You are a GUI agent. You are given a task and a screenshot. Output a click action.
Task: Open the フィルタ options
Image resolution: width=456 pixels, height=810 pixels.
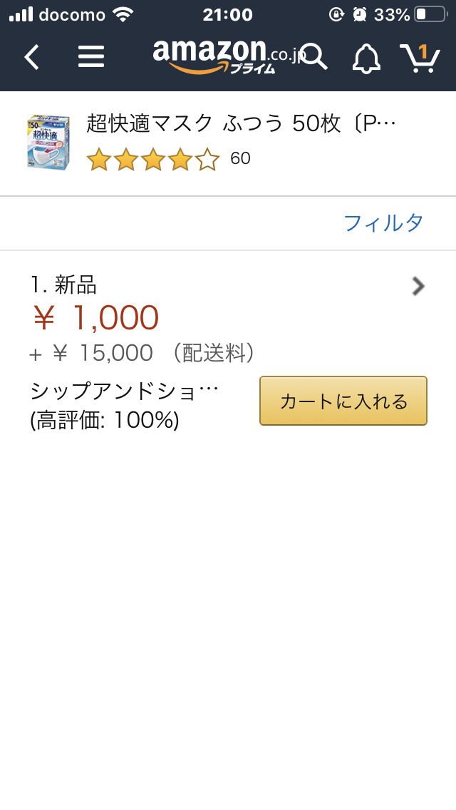[x=383, y=223]
